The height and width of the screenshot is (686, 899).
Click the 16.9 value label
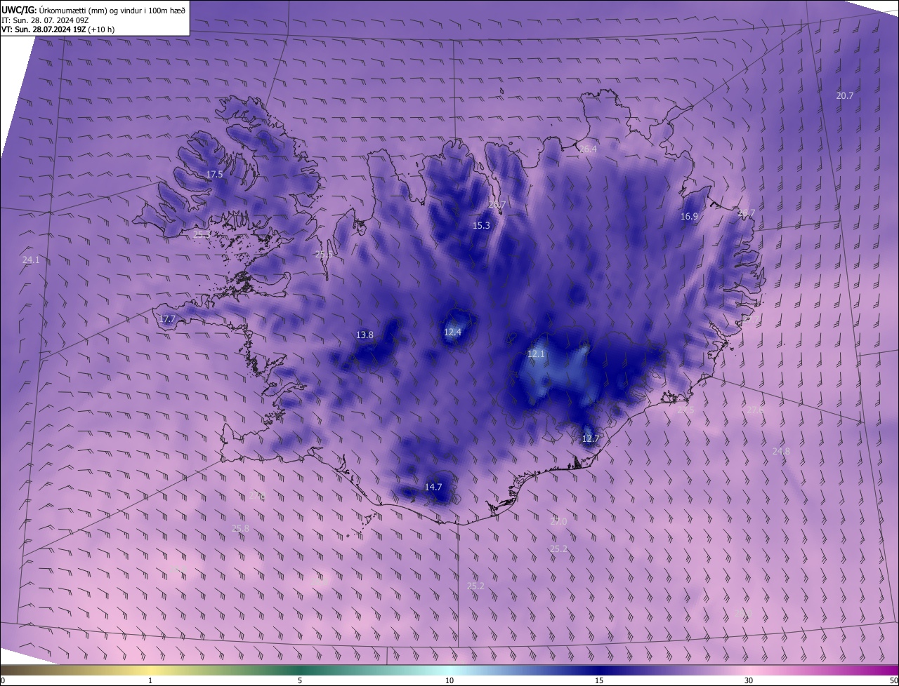coord(689,217)
